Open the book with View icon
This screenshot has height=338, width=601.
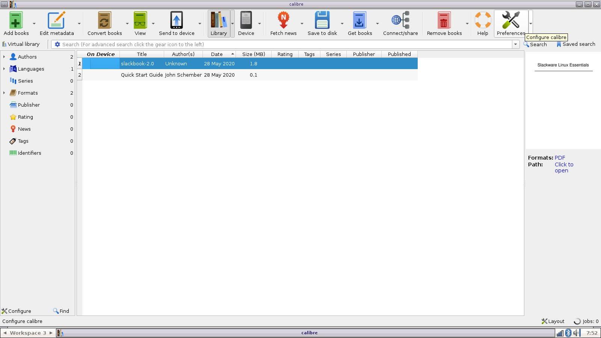click(140, 21)
